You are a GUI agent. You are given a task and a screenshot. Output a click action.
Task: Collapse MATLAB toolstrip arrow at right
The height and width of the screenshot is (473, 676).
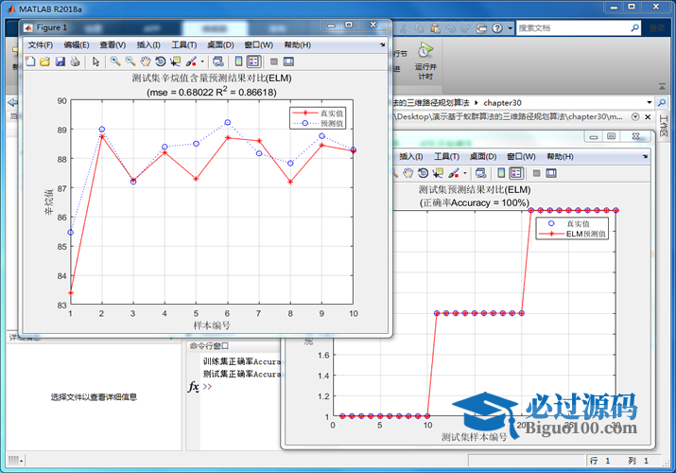pyautogui.click(x=662, y=87)
